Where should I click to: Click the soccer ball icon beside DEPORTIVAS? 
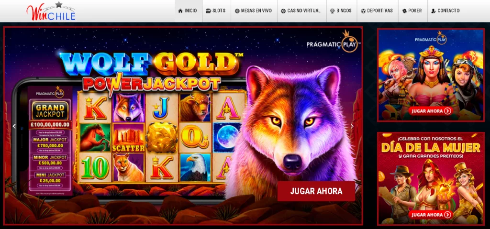click(363, 11)
